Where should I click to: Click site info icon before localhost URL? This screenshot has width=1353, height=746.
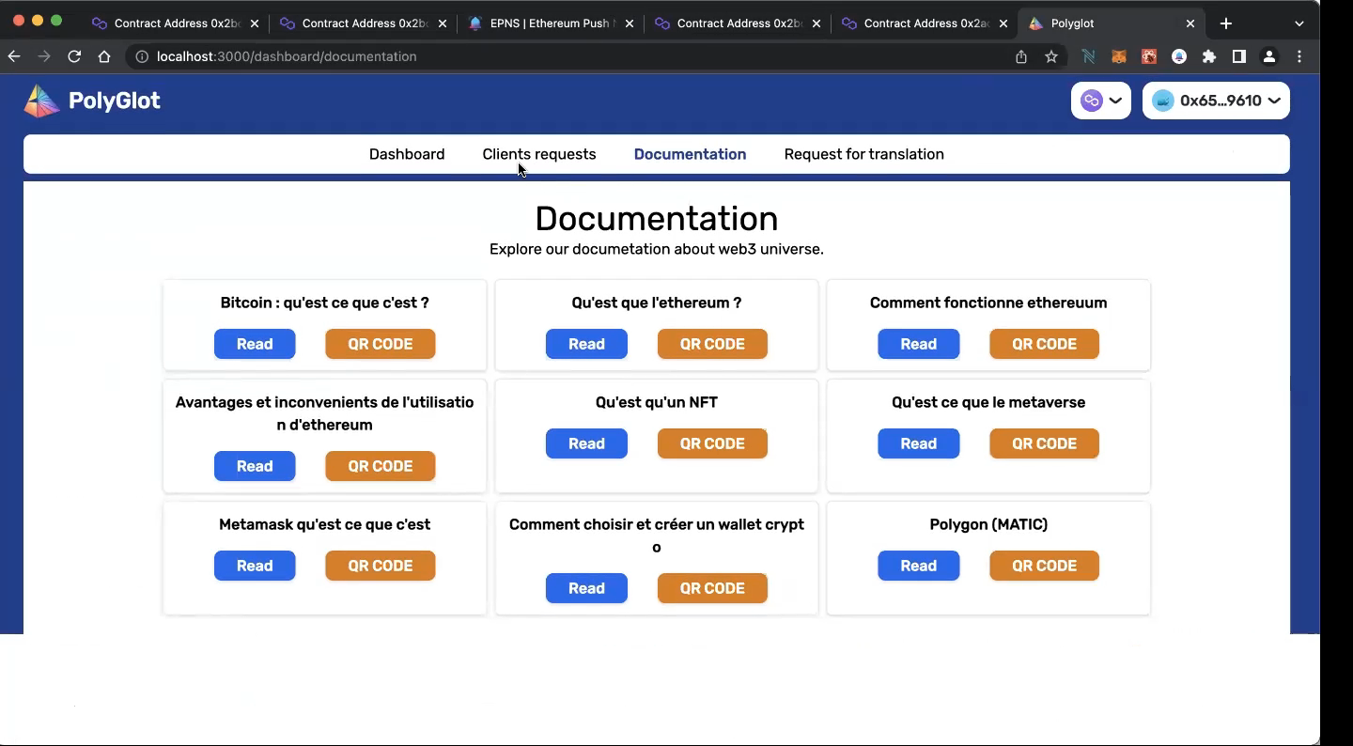(x=142, y=56)
